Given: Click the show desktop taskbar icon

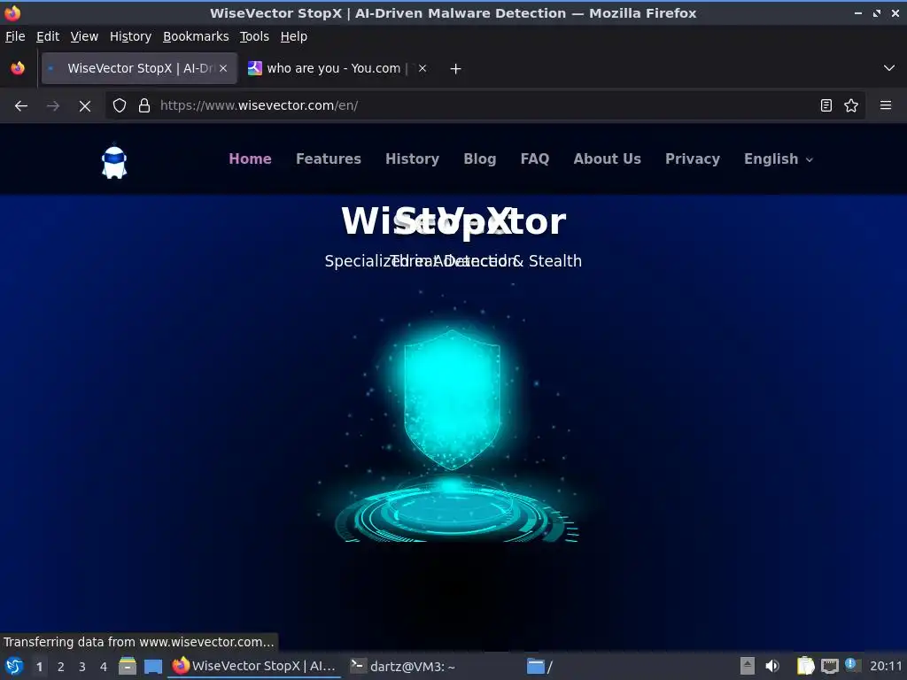Looking at the screenshot, I should click(x=153, y=666).
